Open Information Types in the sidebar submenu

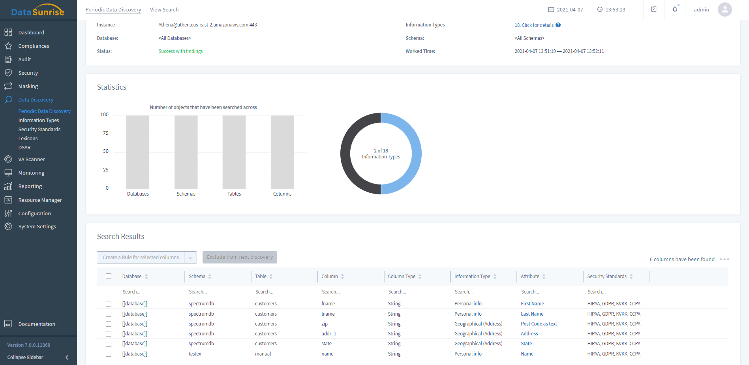pyautogui.click(x=39, y=120)
